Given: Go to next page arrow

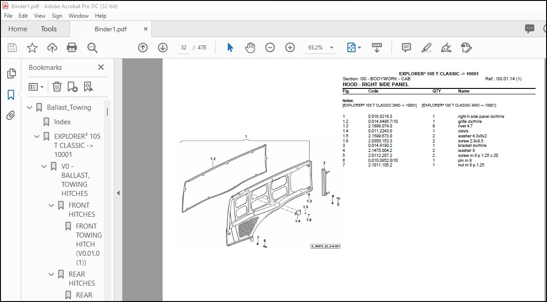Looking at the screenshot, I should (163, 48).
